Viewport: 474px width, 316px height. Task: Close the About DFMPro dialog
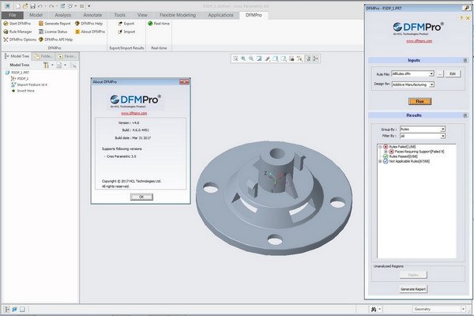click(184, 81)
